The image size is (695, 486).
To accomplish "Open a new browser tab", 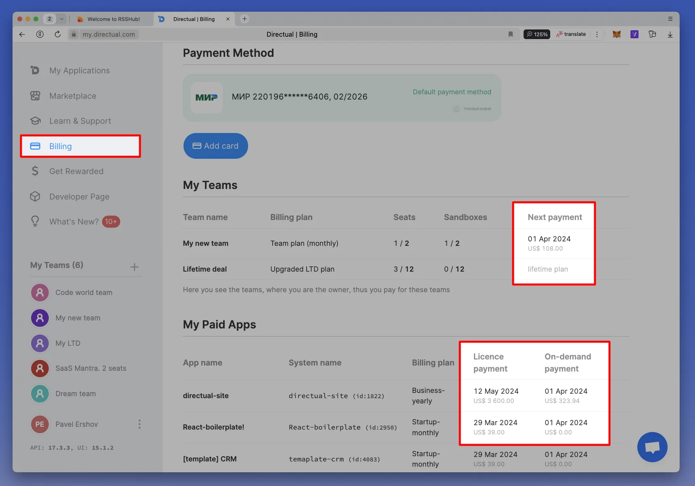I will coord(244,19).
